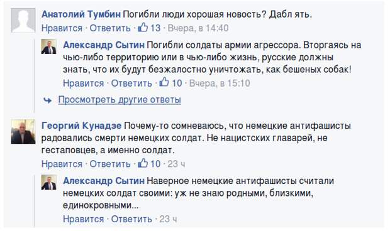Reply to Георгий Кунадзе via Ответить
The image size is (390, 231).
click(x=110, y=164)
